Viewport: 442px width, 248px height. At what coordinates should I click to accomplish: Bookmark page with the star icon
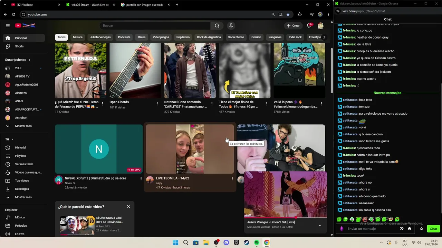coord(288,14)
